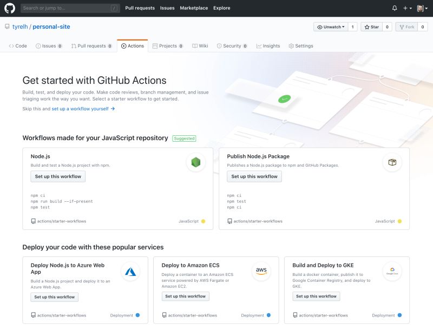Star the personal-site repository
The width and height of the screenshot is (433, 330).
(373, 26)
